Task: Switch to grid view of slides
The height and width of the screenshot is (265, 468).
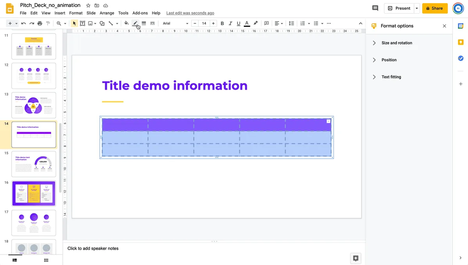Action: click(46, 260)
